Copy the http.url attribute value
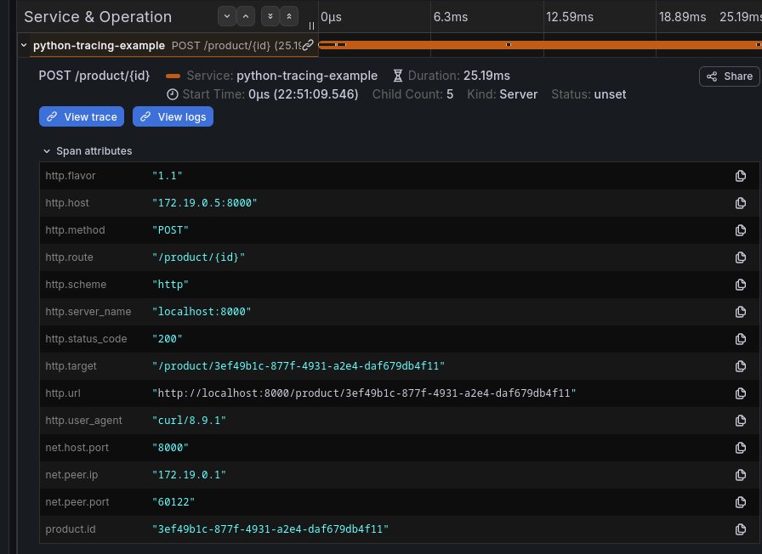762x554 pixels. (x=741, y=393)
